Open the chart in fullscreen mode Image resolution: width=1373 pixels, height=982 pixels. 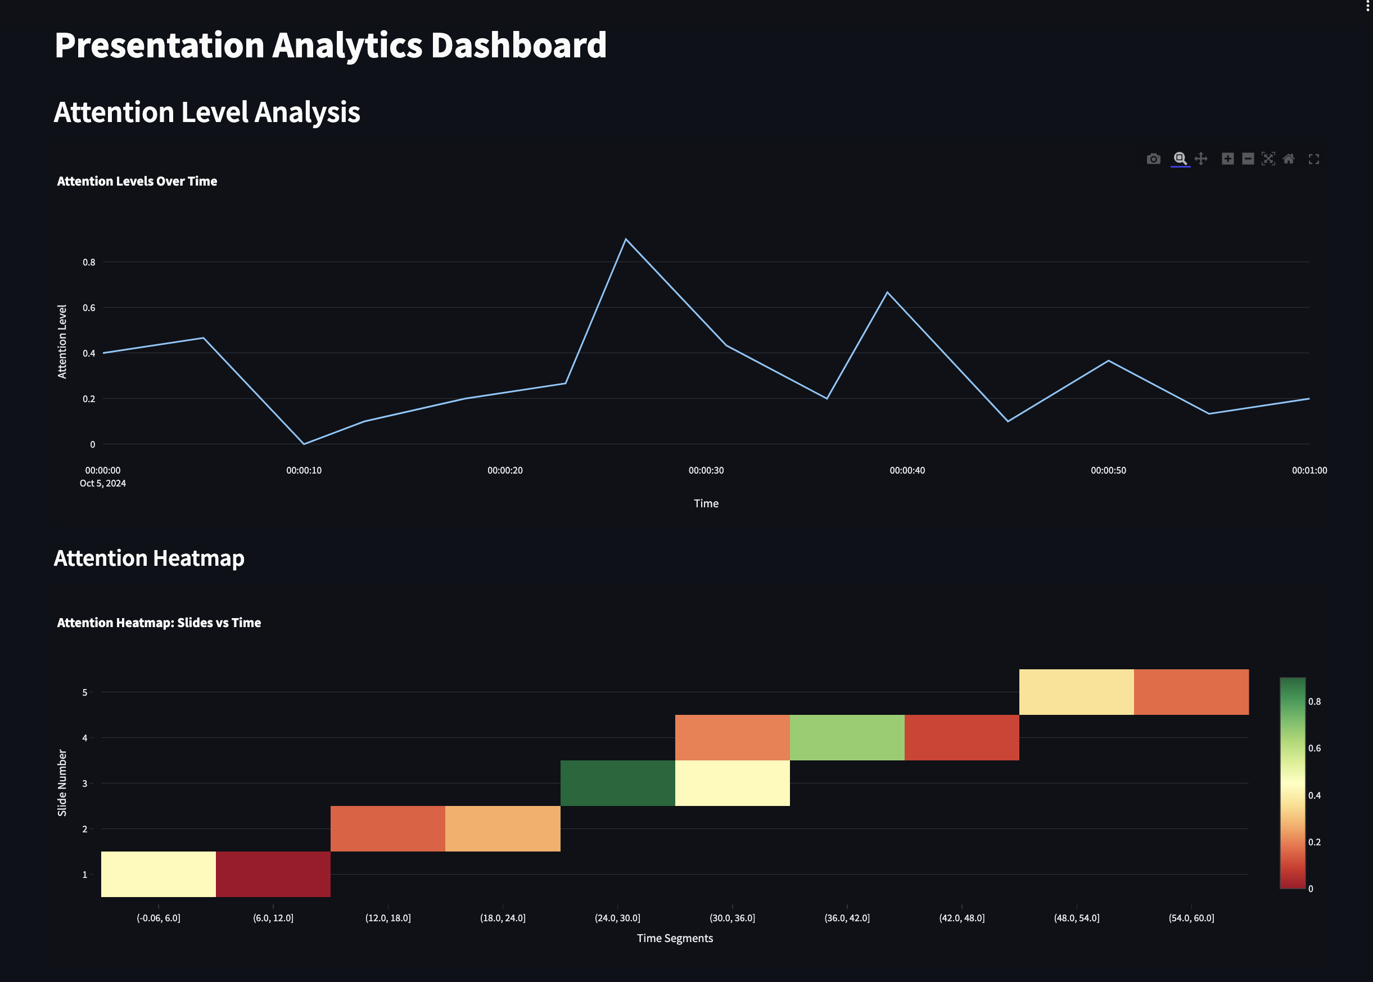coord(1314,159)
